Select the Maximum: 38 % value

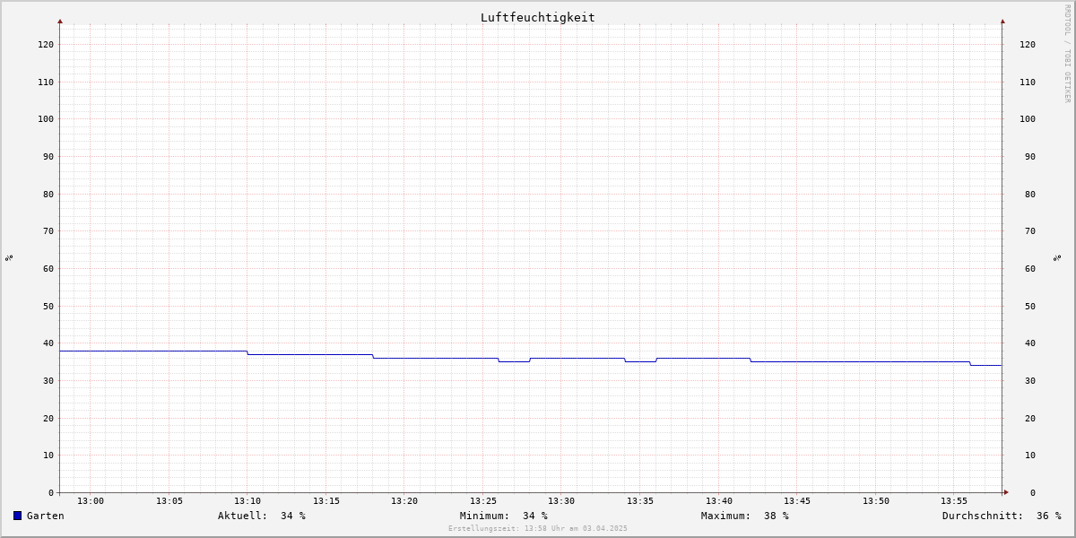745,516
